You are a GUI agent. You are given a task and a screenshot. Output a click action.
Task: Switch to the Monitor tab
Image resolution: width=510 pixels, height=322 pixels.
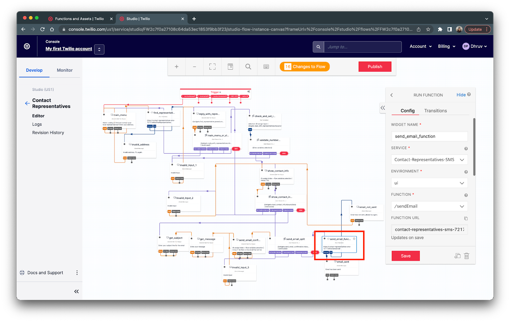pos(65,70)
